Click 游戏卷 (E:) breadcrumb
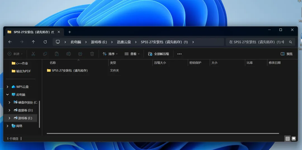 click(99, 42)
